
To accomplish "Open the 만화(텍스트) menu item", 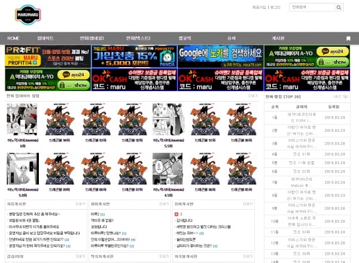I will [x=138, y=38].
